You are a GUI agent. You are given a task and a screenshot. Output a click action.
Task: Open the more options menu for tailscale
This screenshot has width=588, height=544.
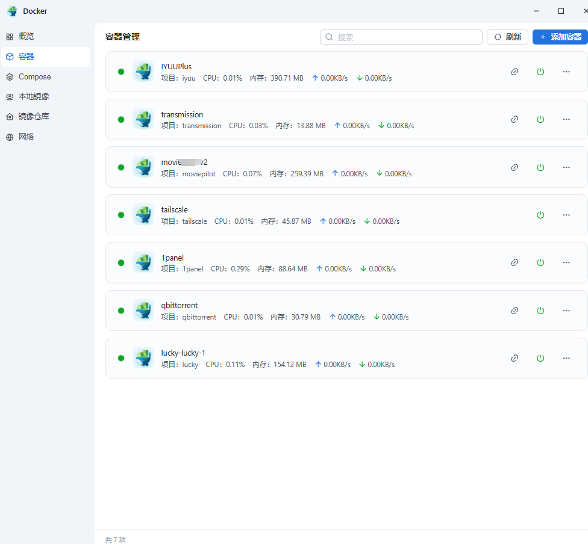(566, 215)
